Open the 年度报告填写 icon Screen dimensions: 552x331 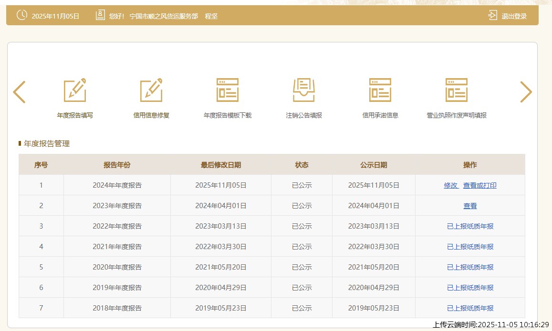(75, 90)
